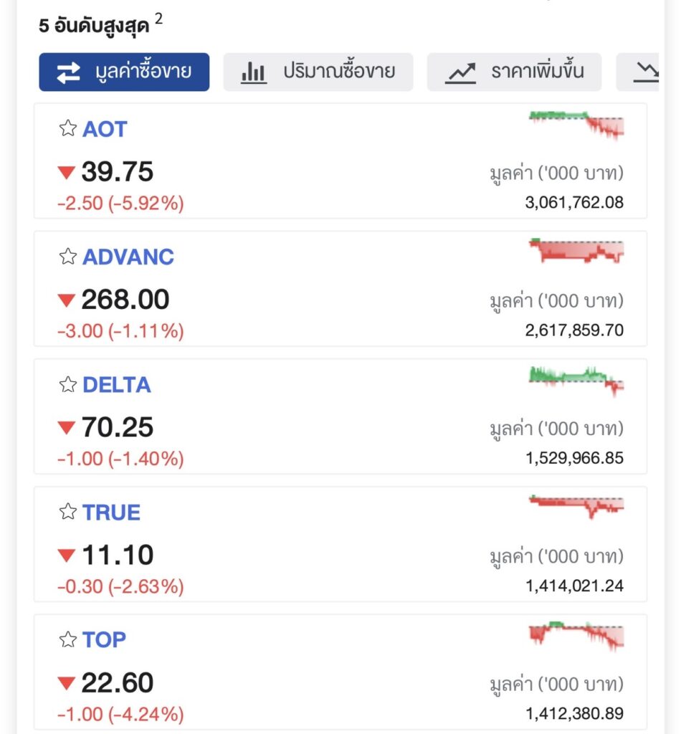Switch to ปริมาณซื้อขาย tab
The width and height of the screenshot is (681, 734).
(x=318, y=72)
